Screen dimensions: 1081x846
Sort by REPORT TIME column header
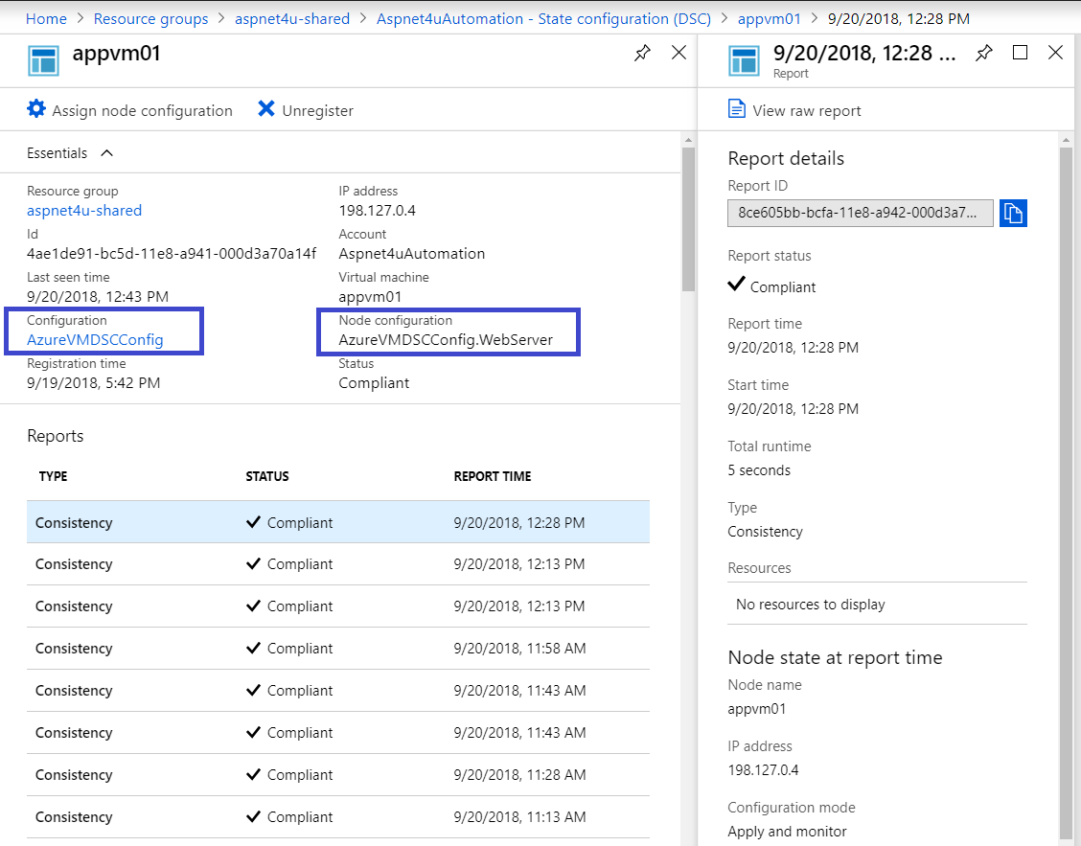[492, 476]
